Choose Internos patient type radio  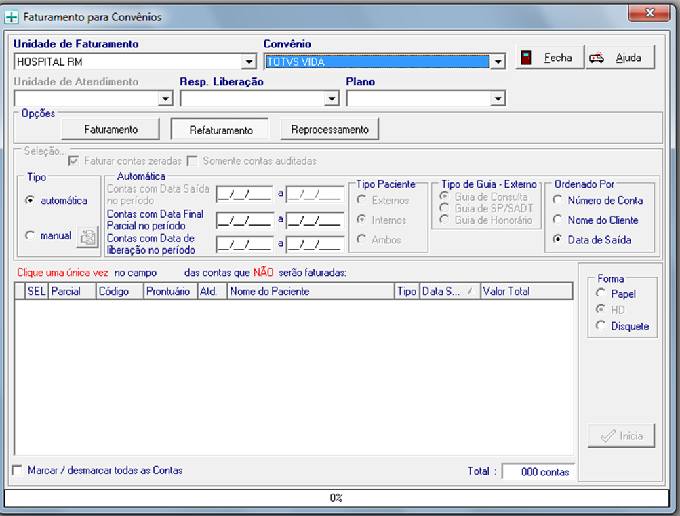361,220
